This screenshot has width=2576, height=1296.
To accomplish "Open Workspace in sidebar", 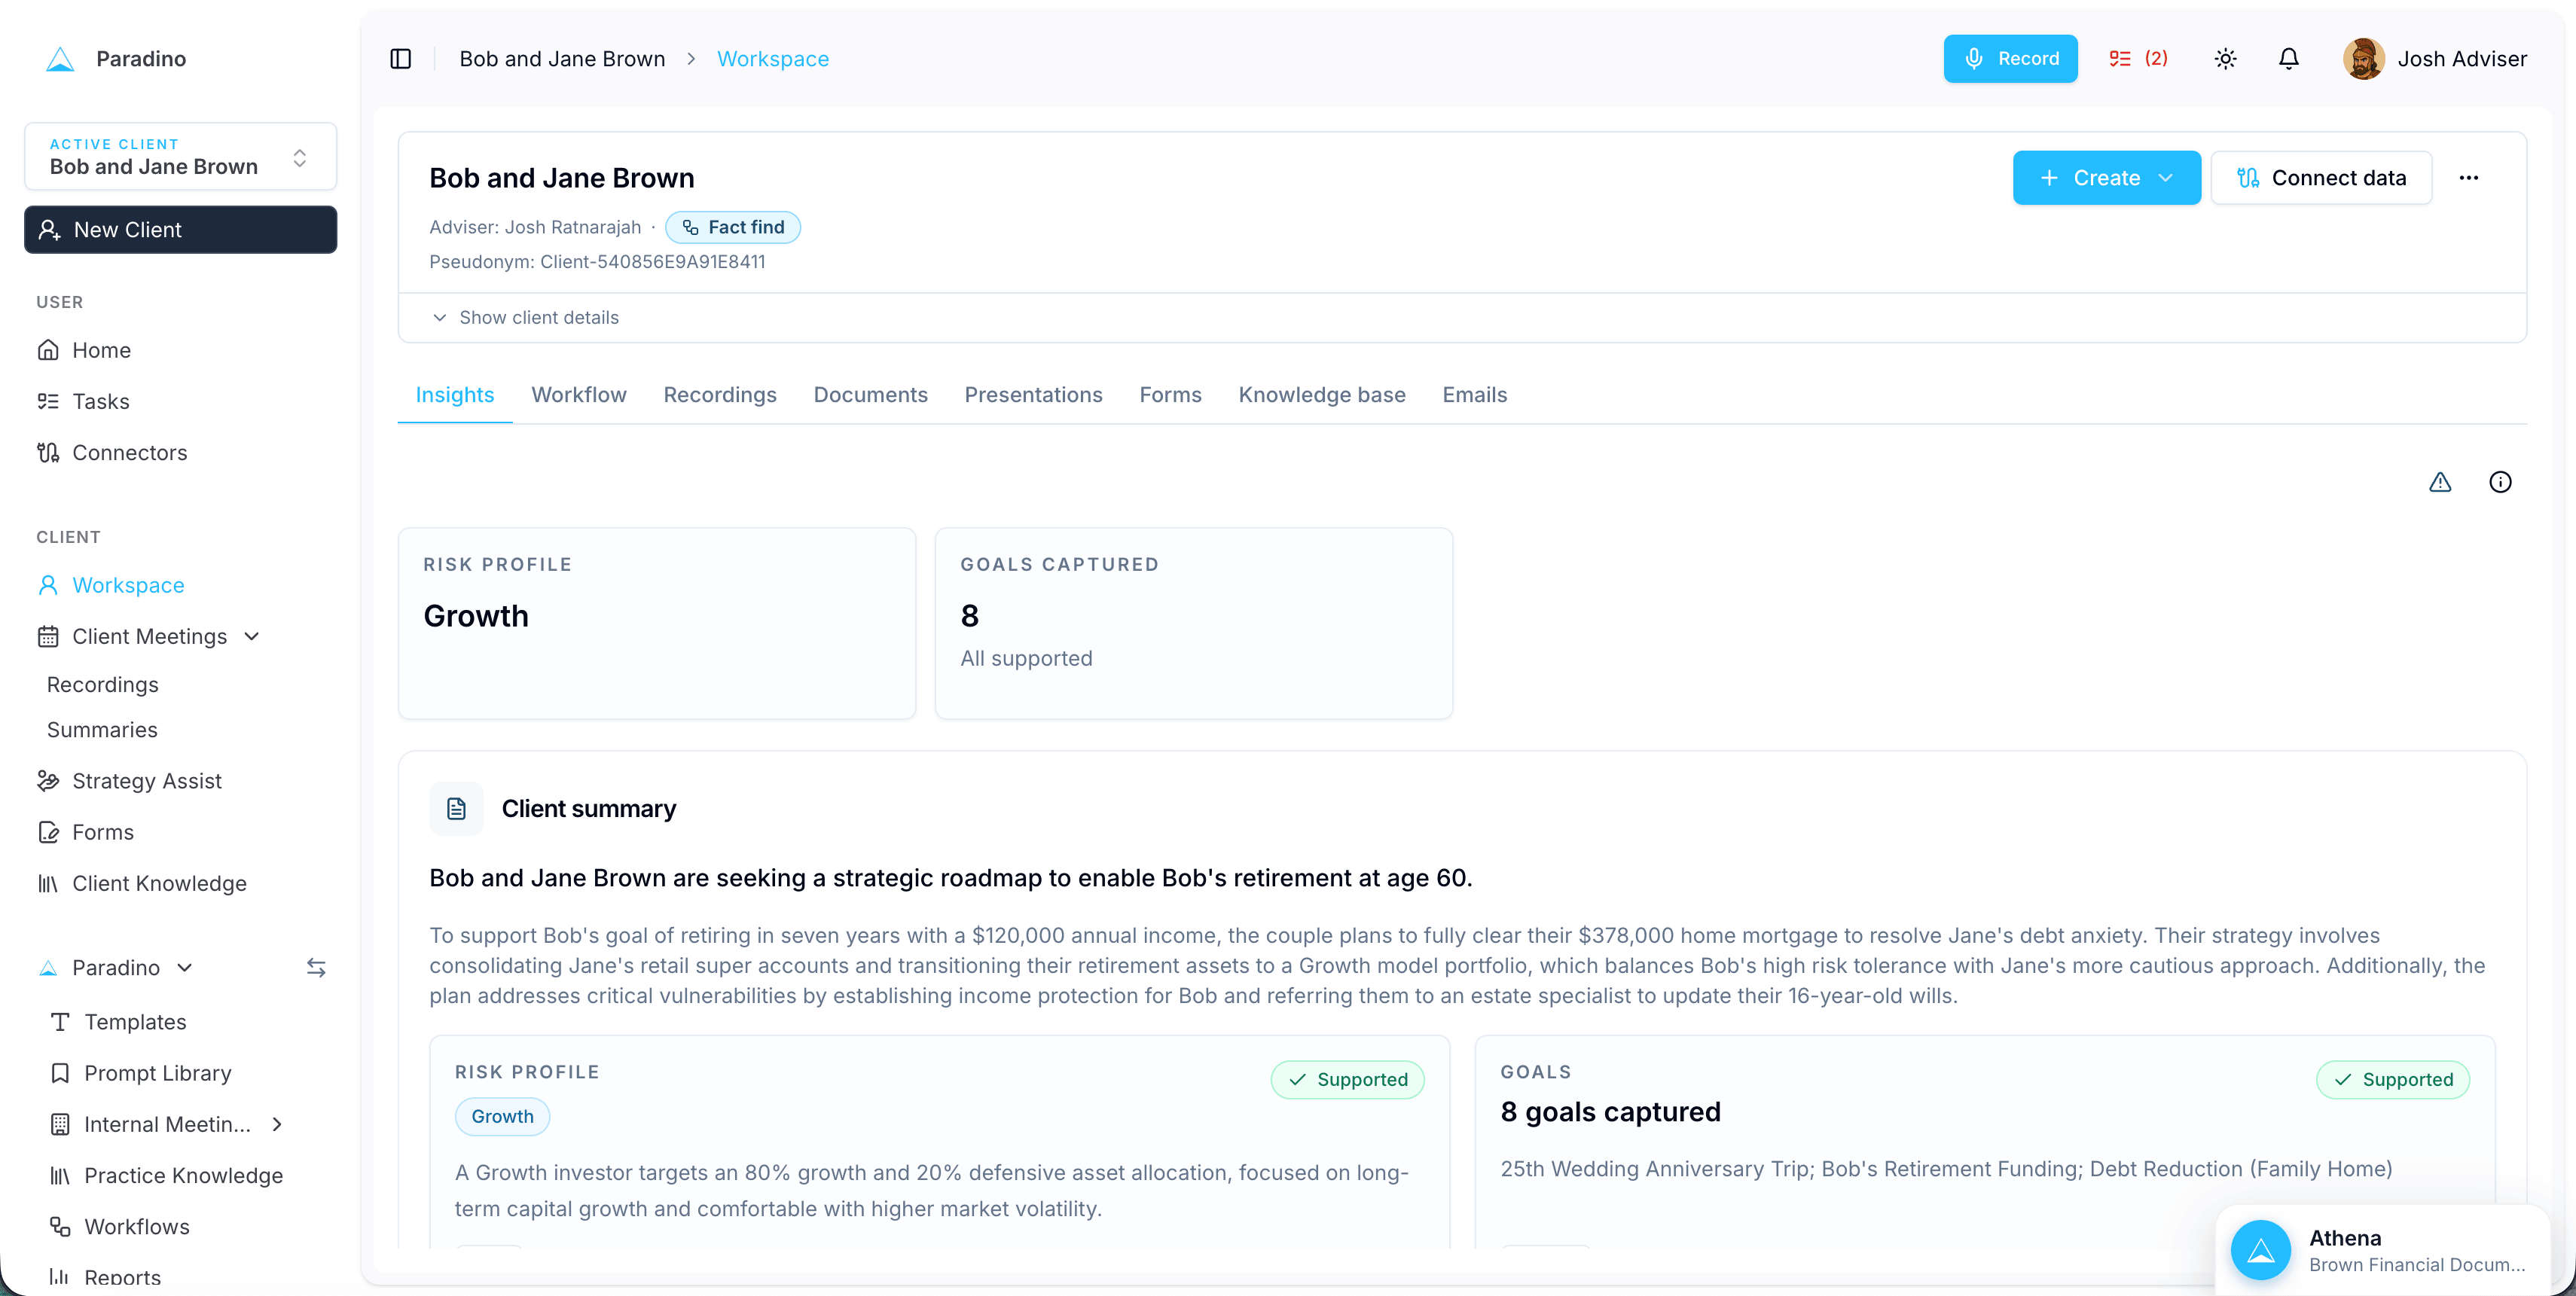I will [110, 585].
